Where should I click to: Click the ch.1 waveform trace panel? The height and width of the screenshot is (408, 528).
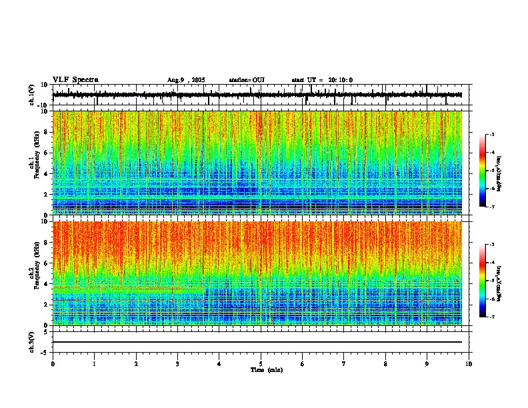261,95
